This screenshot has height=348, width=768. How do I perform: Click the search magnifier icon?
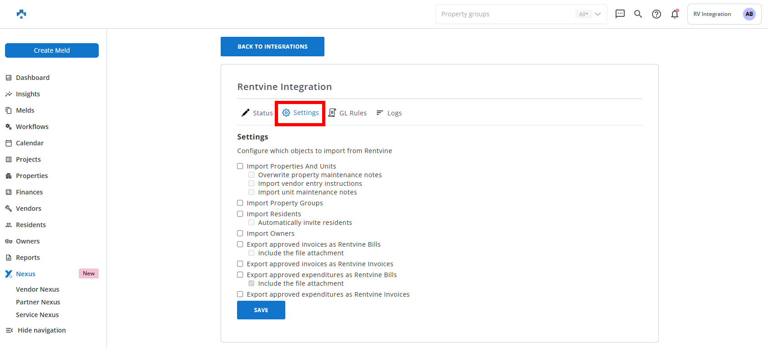coord(638,14)
